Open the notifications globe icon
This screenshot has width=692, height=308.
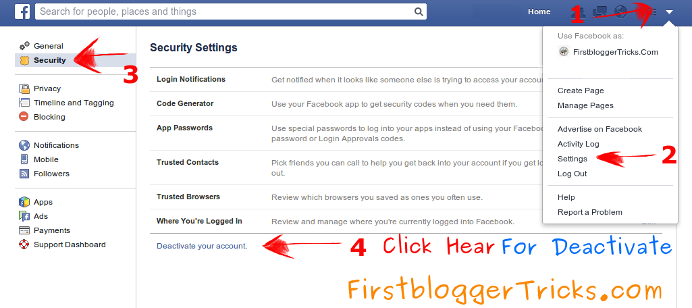[x=621, y=12]
